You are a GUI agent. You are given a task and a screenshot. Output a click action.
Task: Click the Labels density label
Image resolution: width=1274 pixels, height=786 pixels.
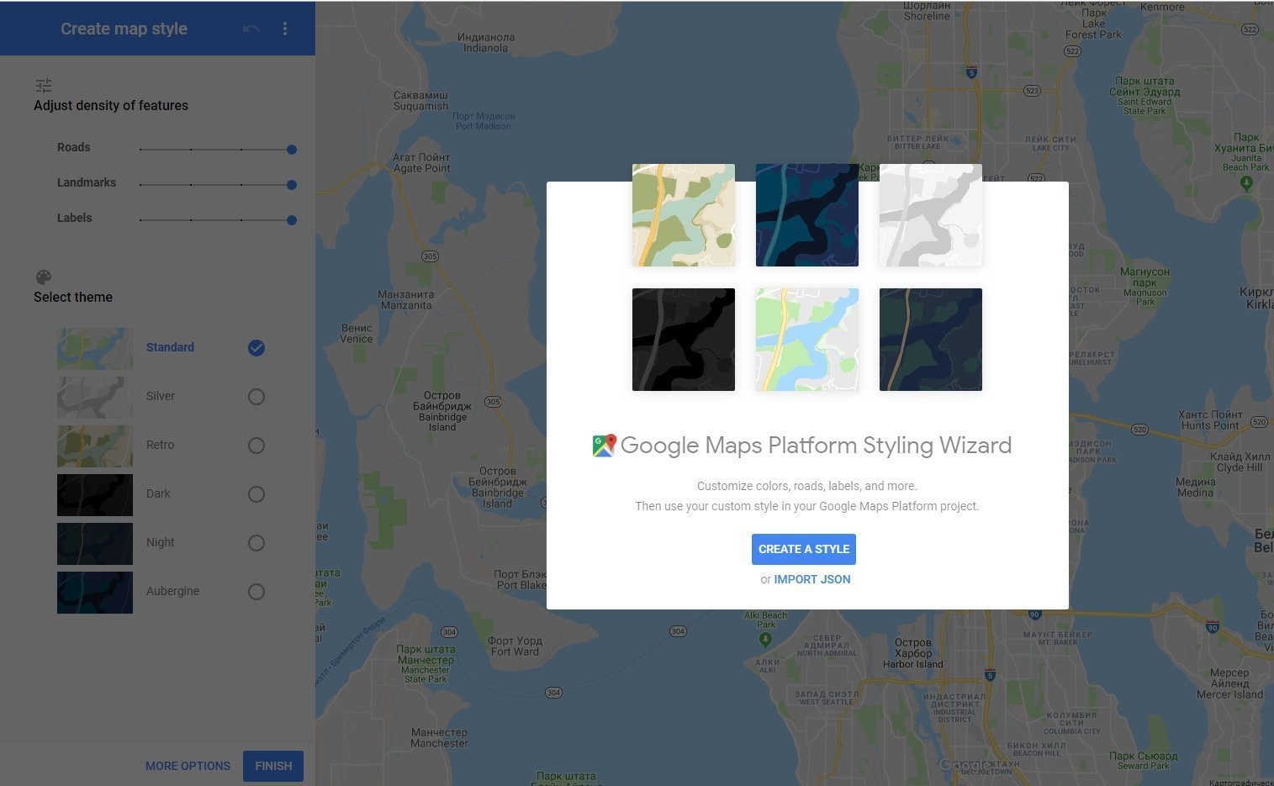[x=74, y=218]
